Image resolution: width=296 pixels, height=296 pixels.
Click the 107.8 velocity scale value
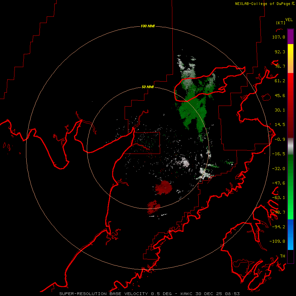click(279, 37)
